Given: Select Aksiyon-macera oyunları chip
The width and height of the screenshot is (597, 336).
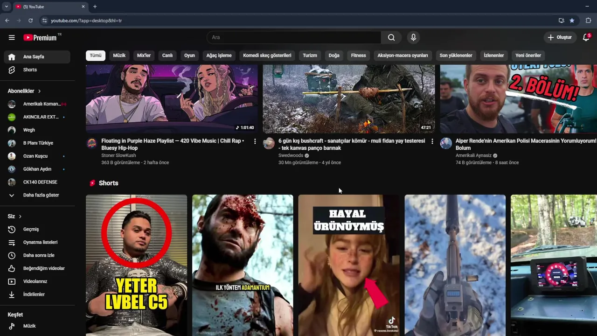Looking at the screenshot, I should [x=403, y=56].
